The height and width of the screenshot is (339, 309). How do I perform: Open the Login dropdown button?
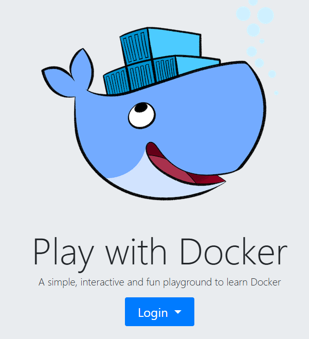159,312
